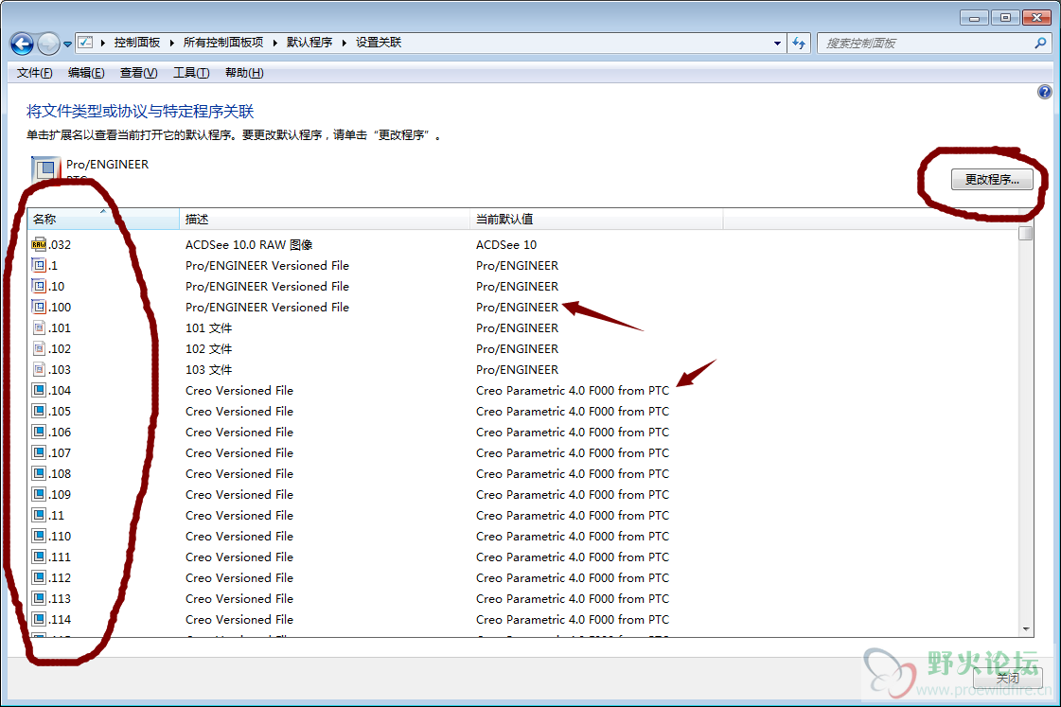Viewport: 1061px width, 707px height.
Task: Click the control panel icon in address bar
Action: (85, 43)
